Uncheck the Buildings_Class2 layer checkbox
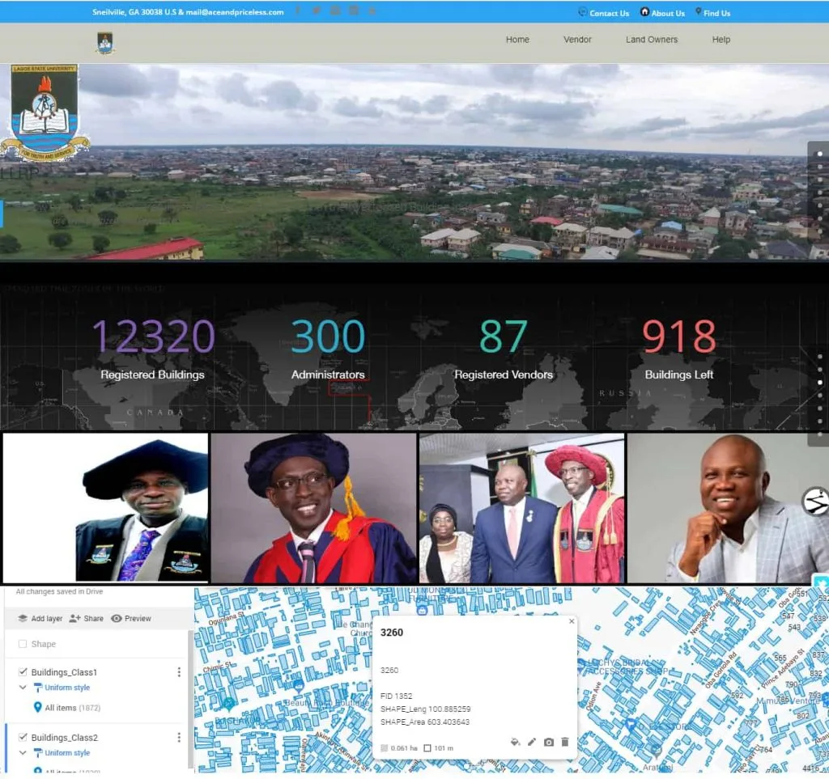 click(x=23, y=737)
